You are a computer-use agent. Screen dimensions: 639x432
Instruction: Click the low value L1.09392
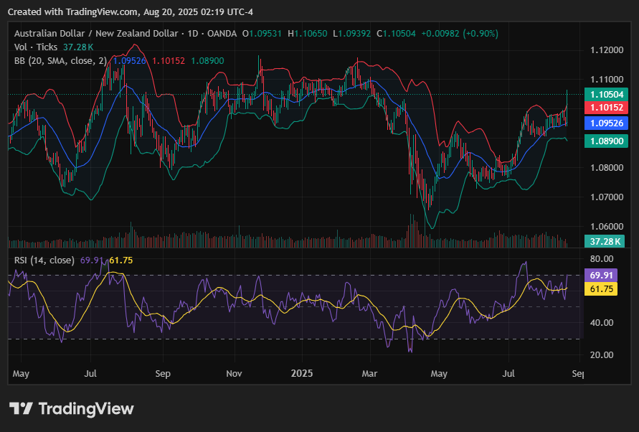click(x=351, y=34)
